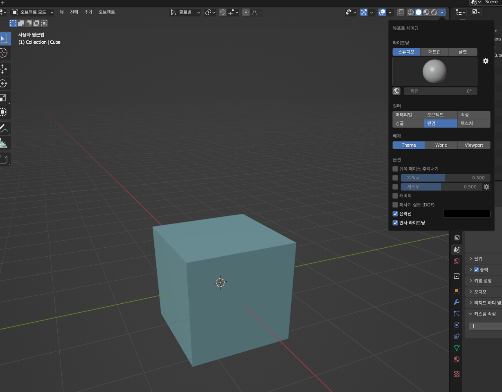Toggle X-Ray viewport button in header
The height and width of the screenshot is (392, 502).
401,12
